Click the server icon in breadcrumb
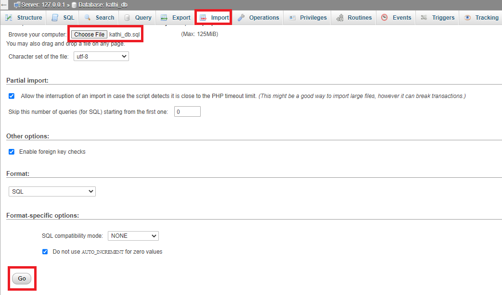The width and height of the screenshot is (502, 295). pyautogui.click(x=17, y=5)
